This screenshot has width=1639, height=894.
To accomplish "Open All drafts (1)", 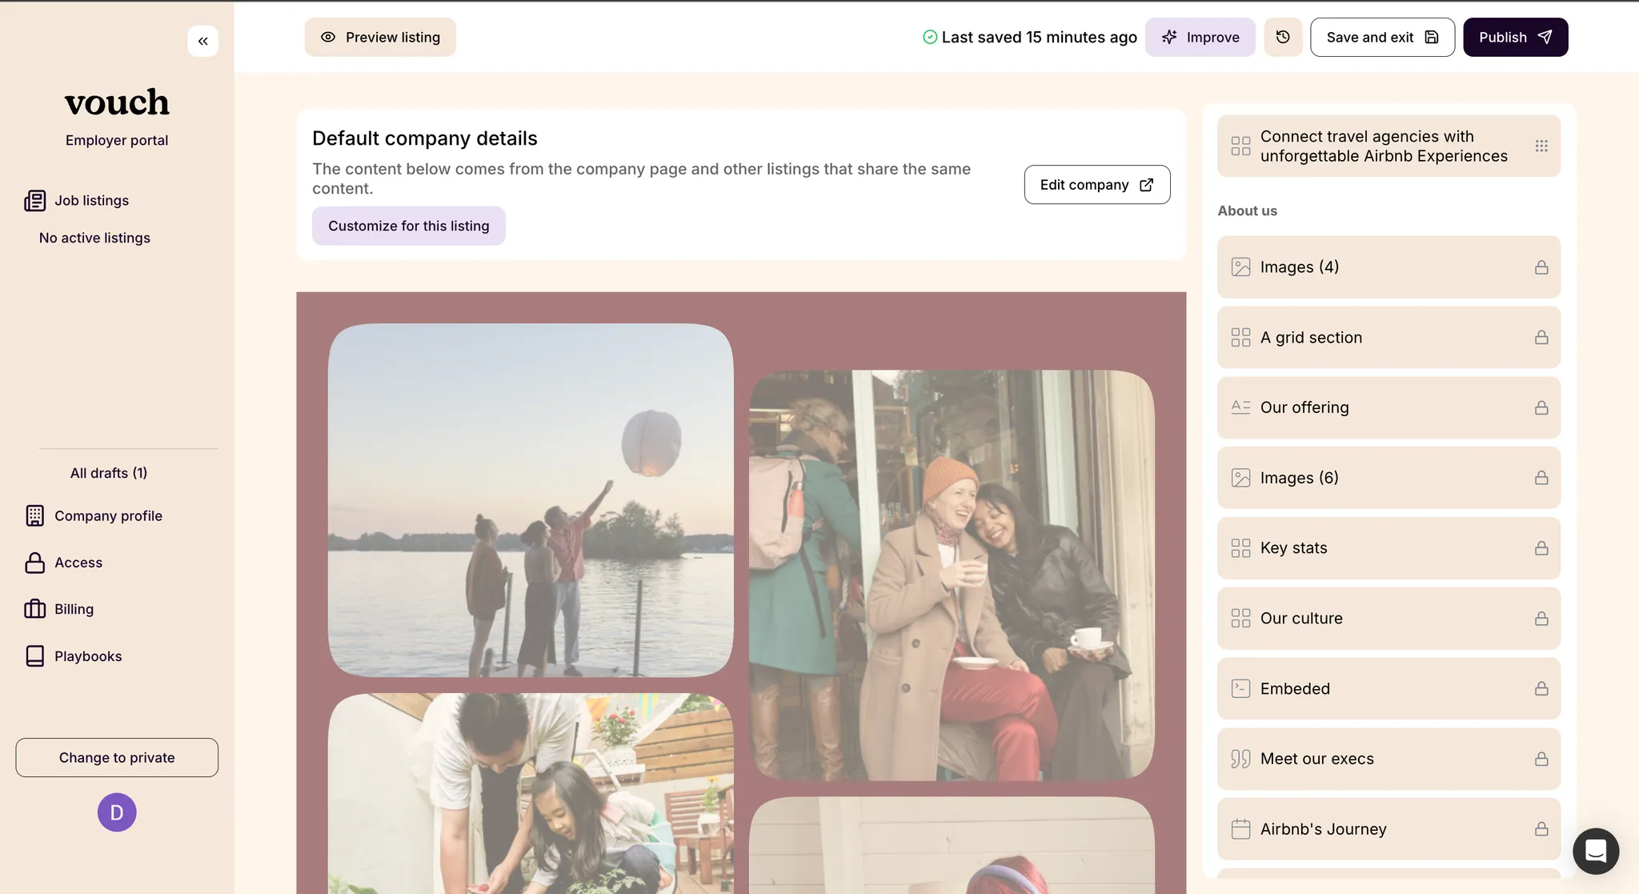I will pos(109,473).
